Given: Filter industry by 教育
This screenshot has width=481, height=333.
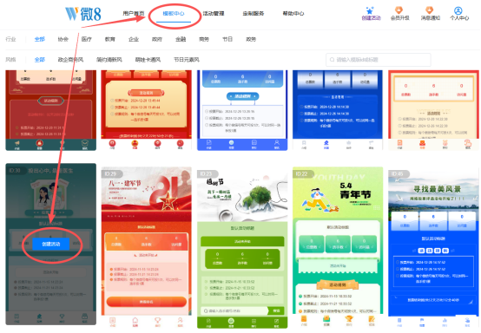Looking at the screenshot, I should coord(109,39).
